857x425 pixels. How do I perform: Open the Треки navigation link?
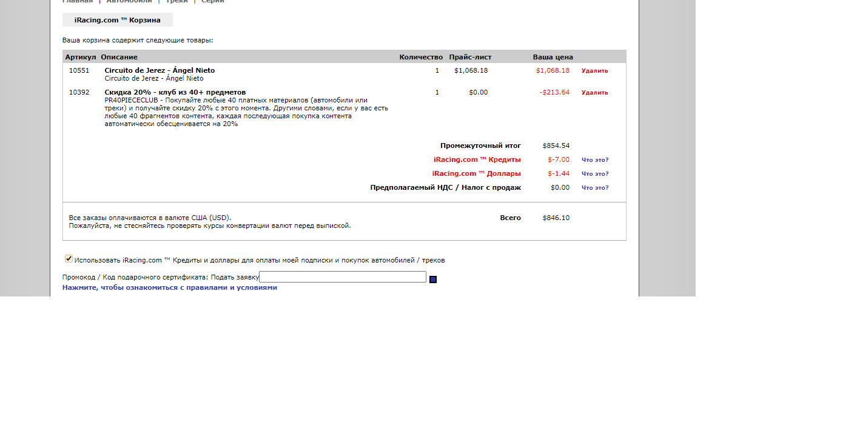176,1
